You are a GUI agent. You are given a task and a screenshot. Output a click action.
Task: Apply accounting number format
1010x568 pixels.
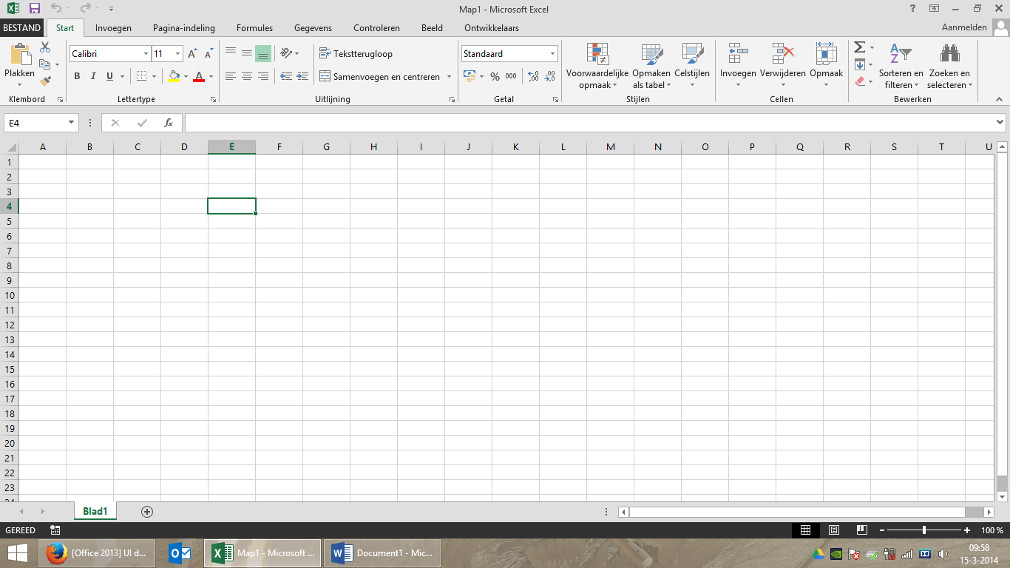click(469, 76)
